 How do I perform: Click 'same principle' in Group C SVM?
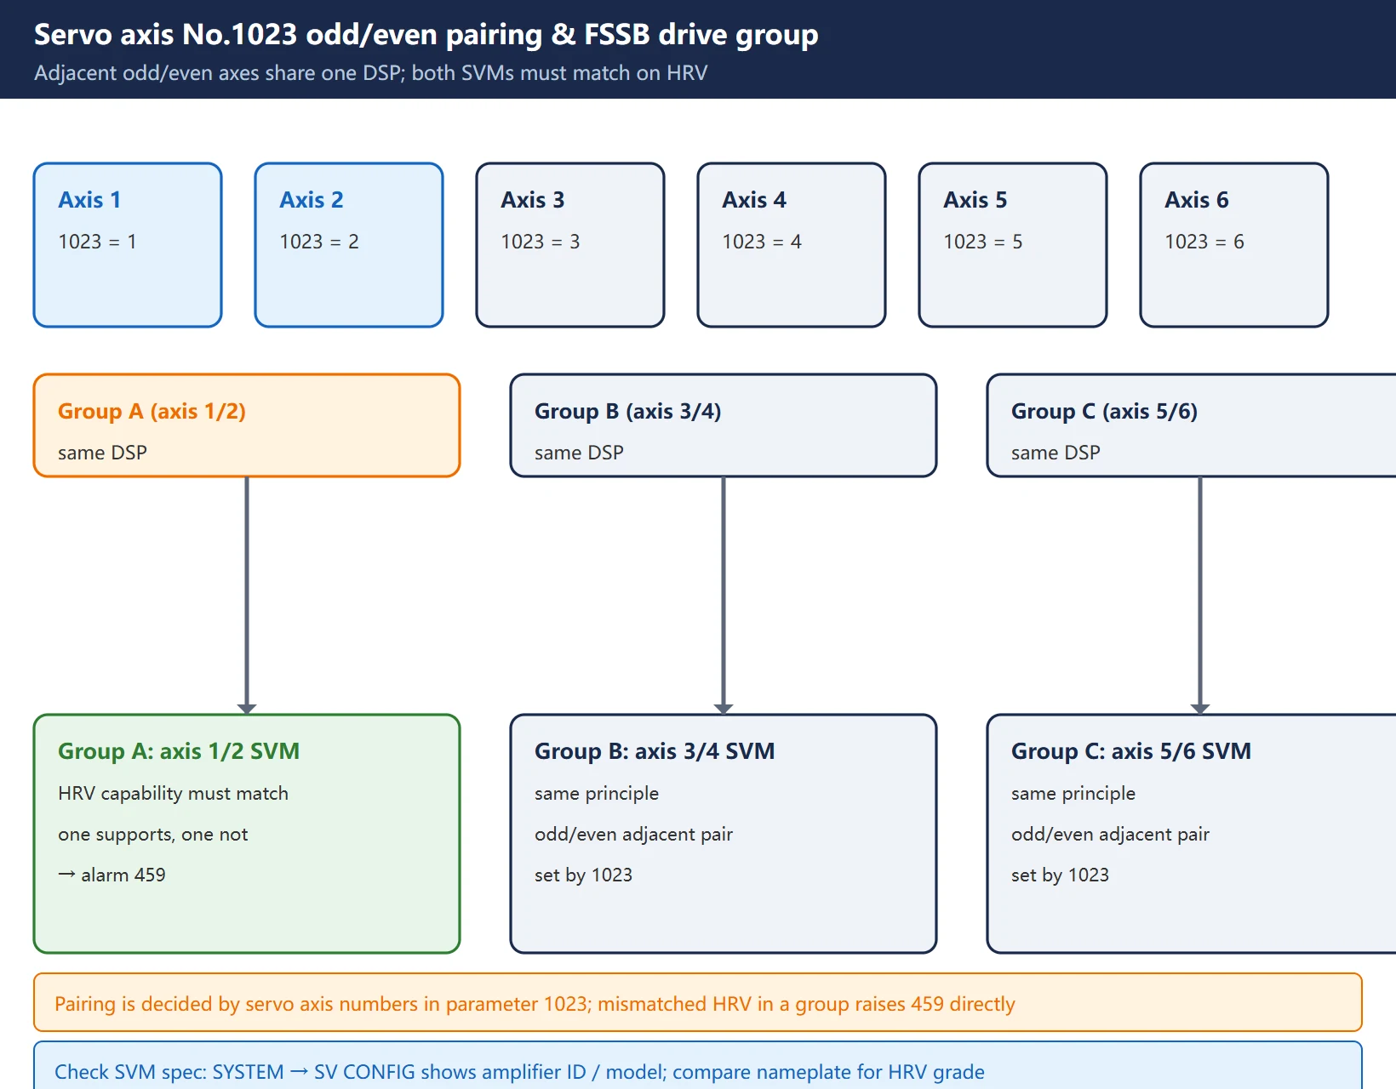pyautogui.click(x=1073, y=794)
